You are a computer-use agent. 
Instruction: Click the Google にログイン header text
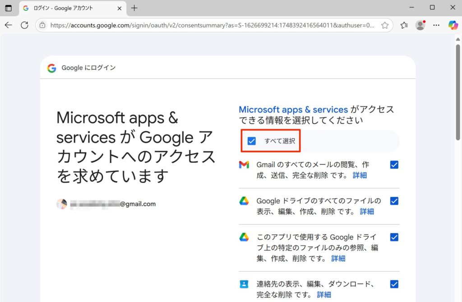(88, 68)
